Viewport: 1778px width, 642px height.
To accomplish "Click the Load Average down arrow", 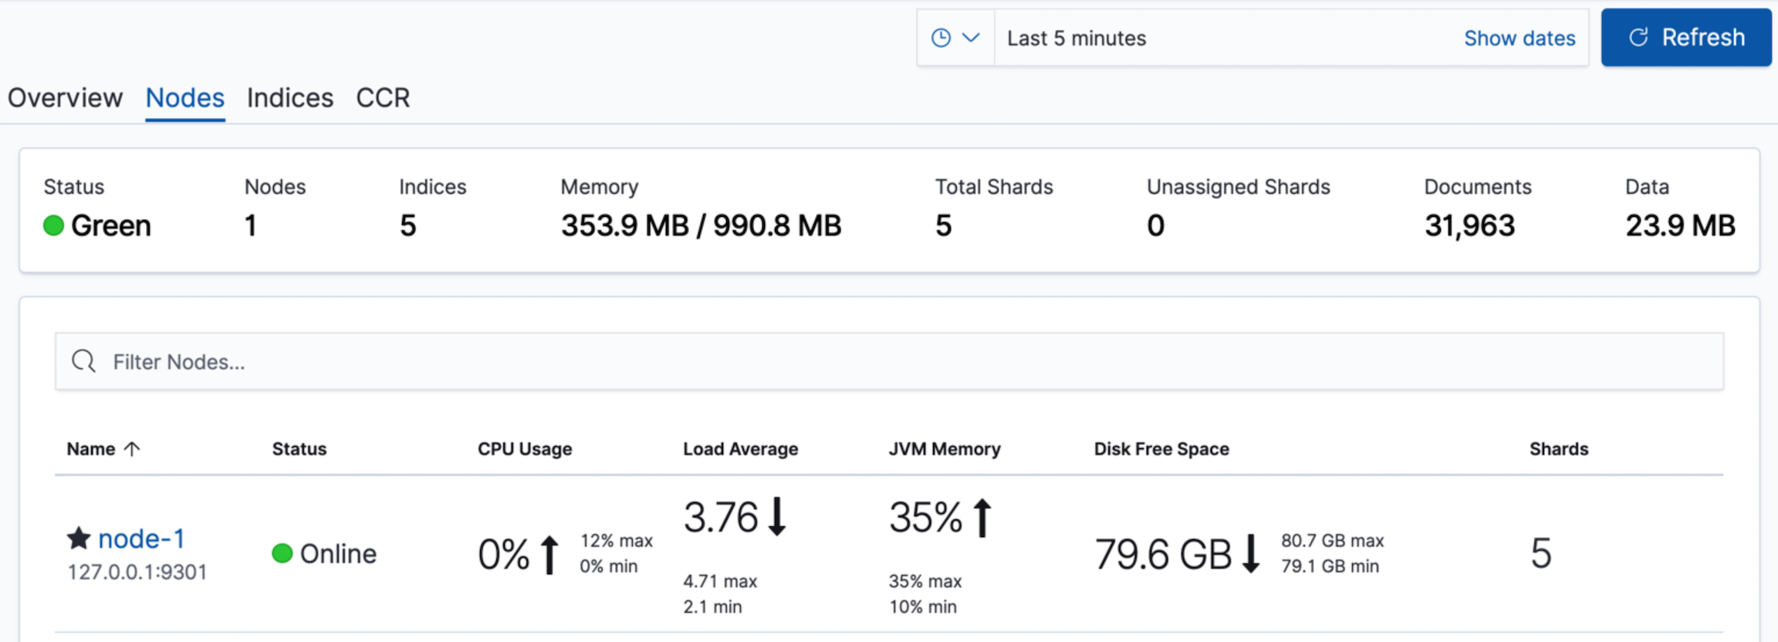I will pyautogui.click(x=777, y=516).
